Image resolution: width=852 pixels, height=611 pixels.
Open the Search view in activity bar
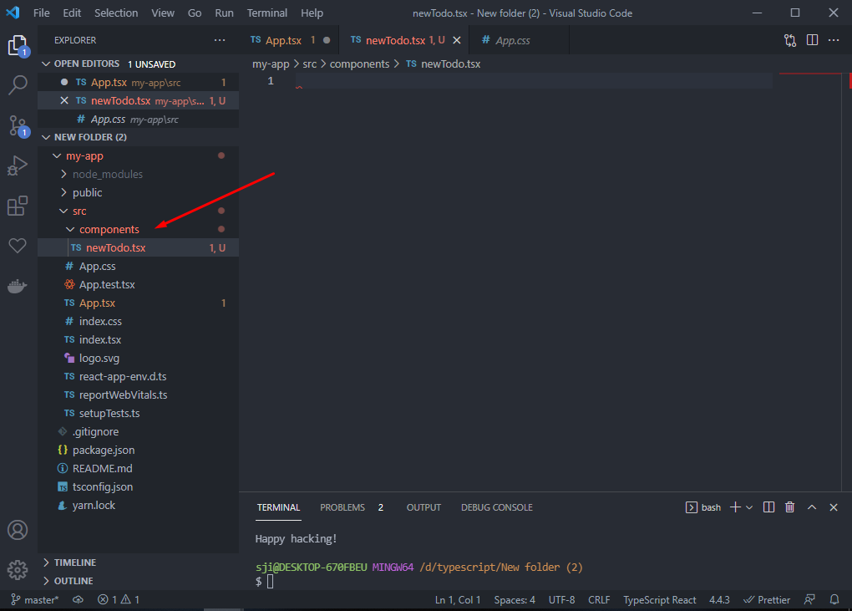(x=18, y=84)
